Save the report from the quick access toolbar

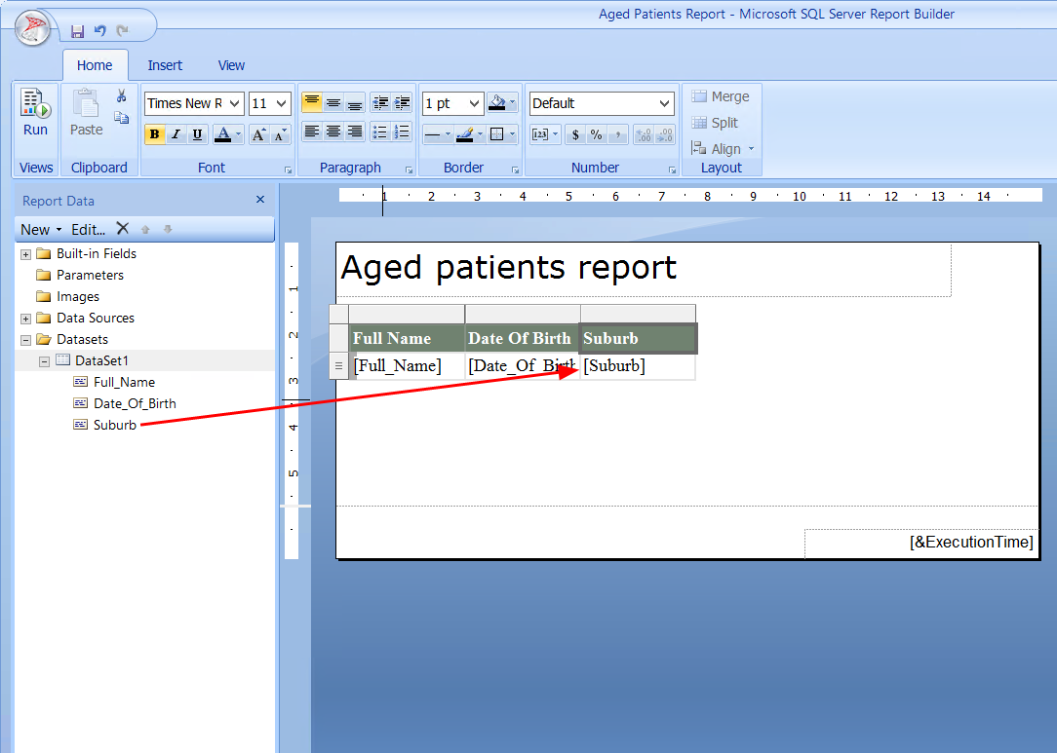tap(78, 31)
